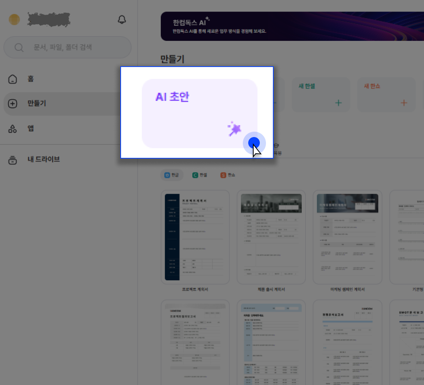Open the 프로젝트 결과 보고서 template thumbnail

(x=195, y=342)
